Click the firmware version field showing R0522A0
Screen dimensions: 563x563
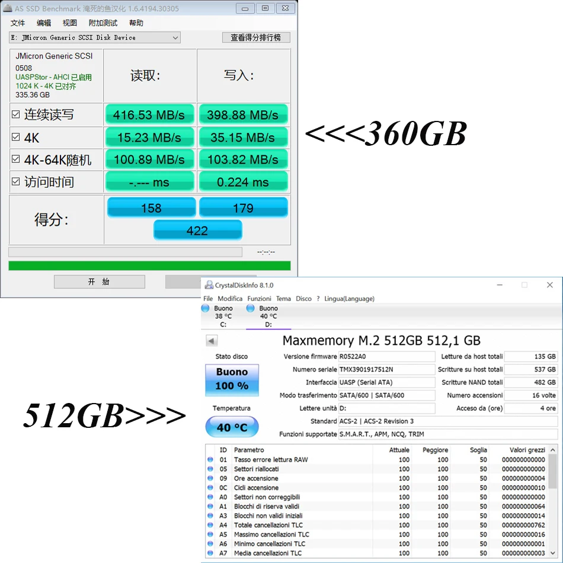coord(386,356)
